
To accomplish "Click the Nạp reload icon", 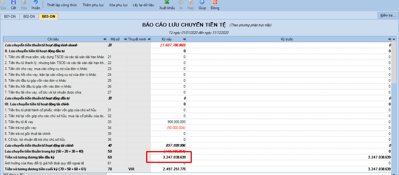I will [x=191, y=2].
